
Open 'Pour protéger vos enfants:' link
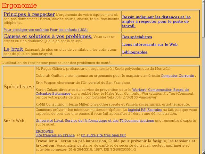click(x=26, y=30)
